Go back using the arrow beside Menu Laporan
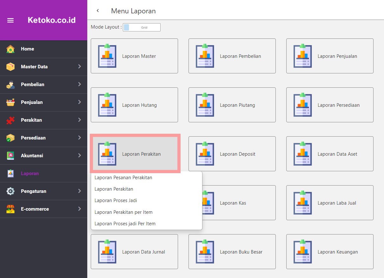Screen dimensions: 384x278 point(98,11)
